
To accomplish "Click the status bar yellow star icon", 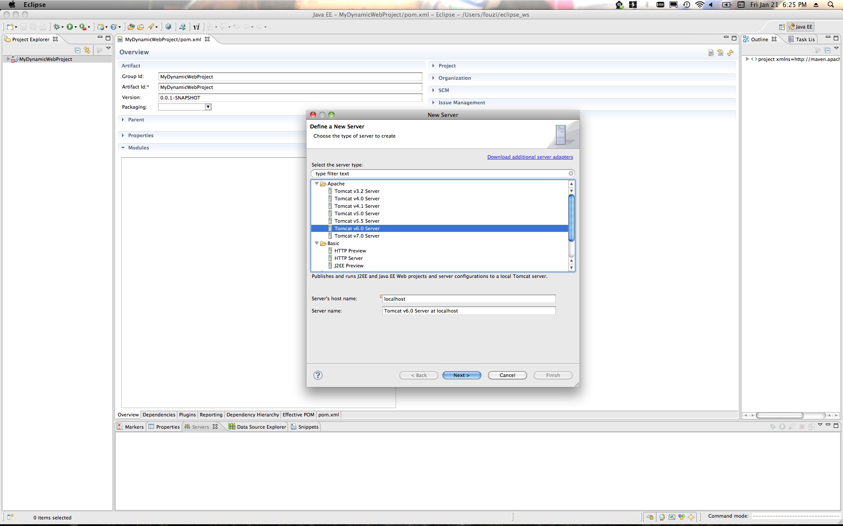I will pos(691,517).
